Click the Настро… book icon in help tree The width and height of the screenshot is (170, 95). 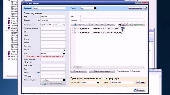pos(9,18)
